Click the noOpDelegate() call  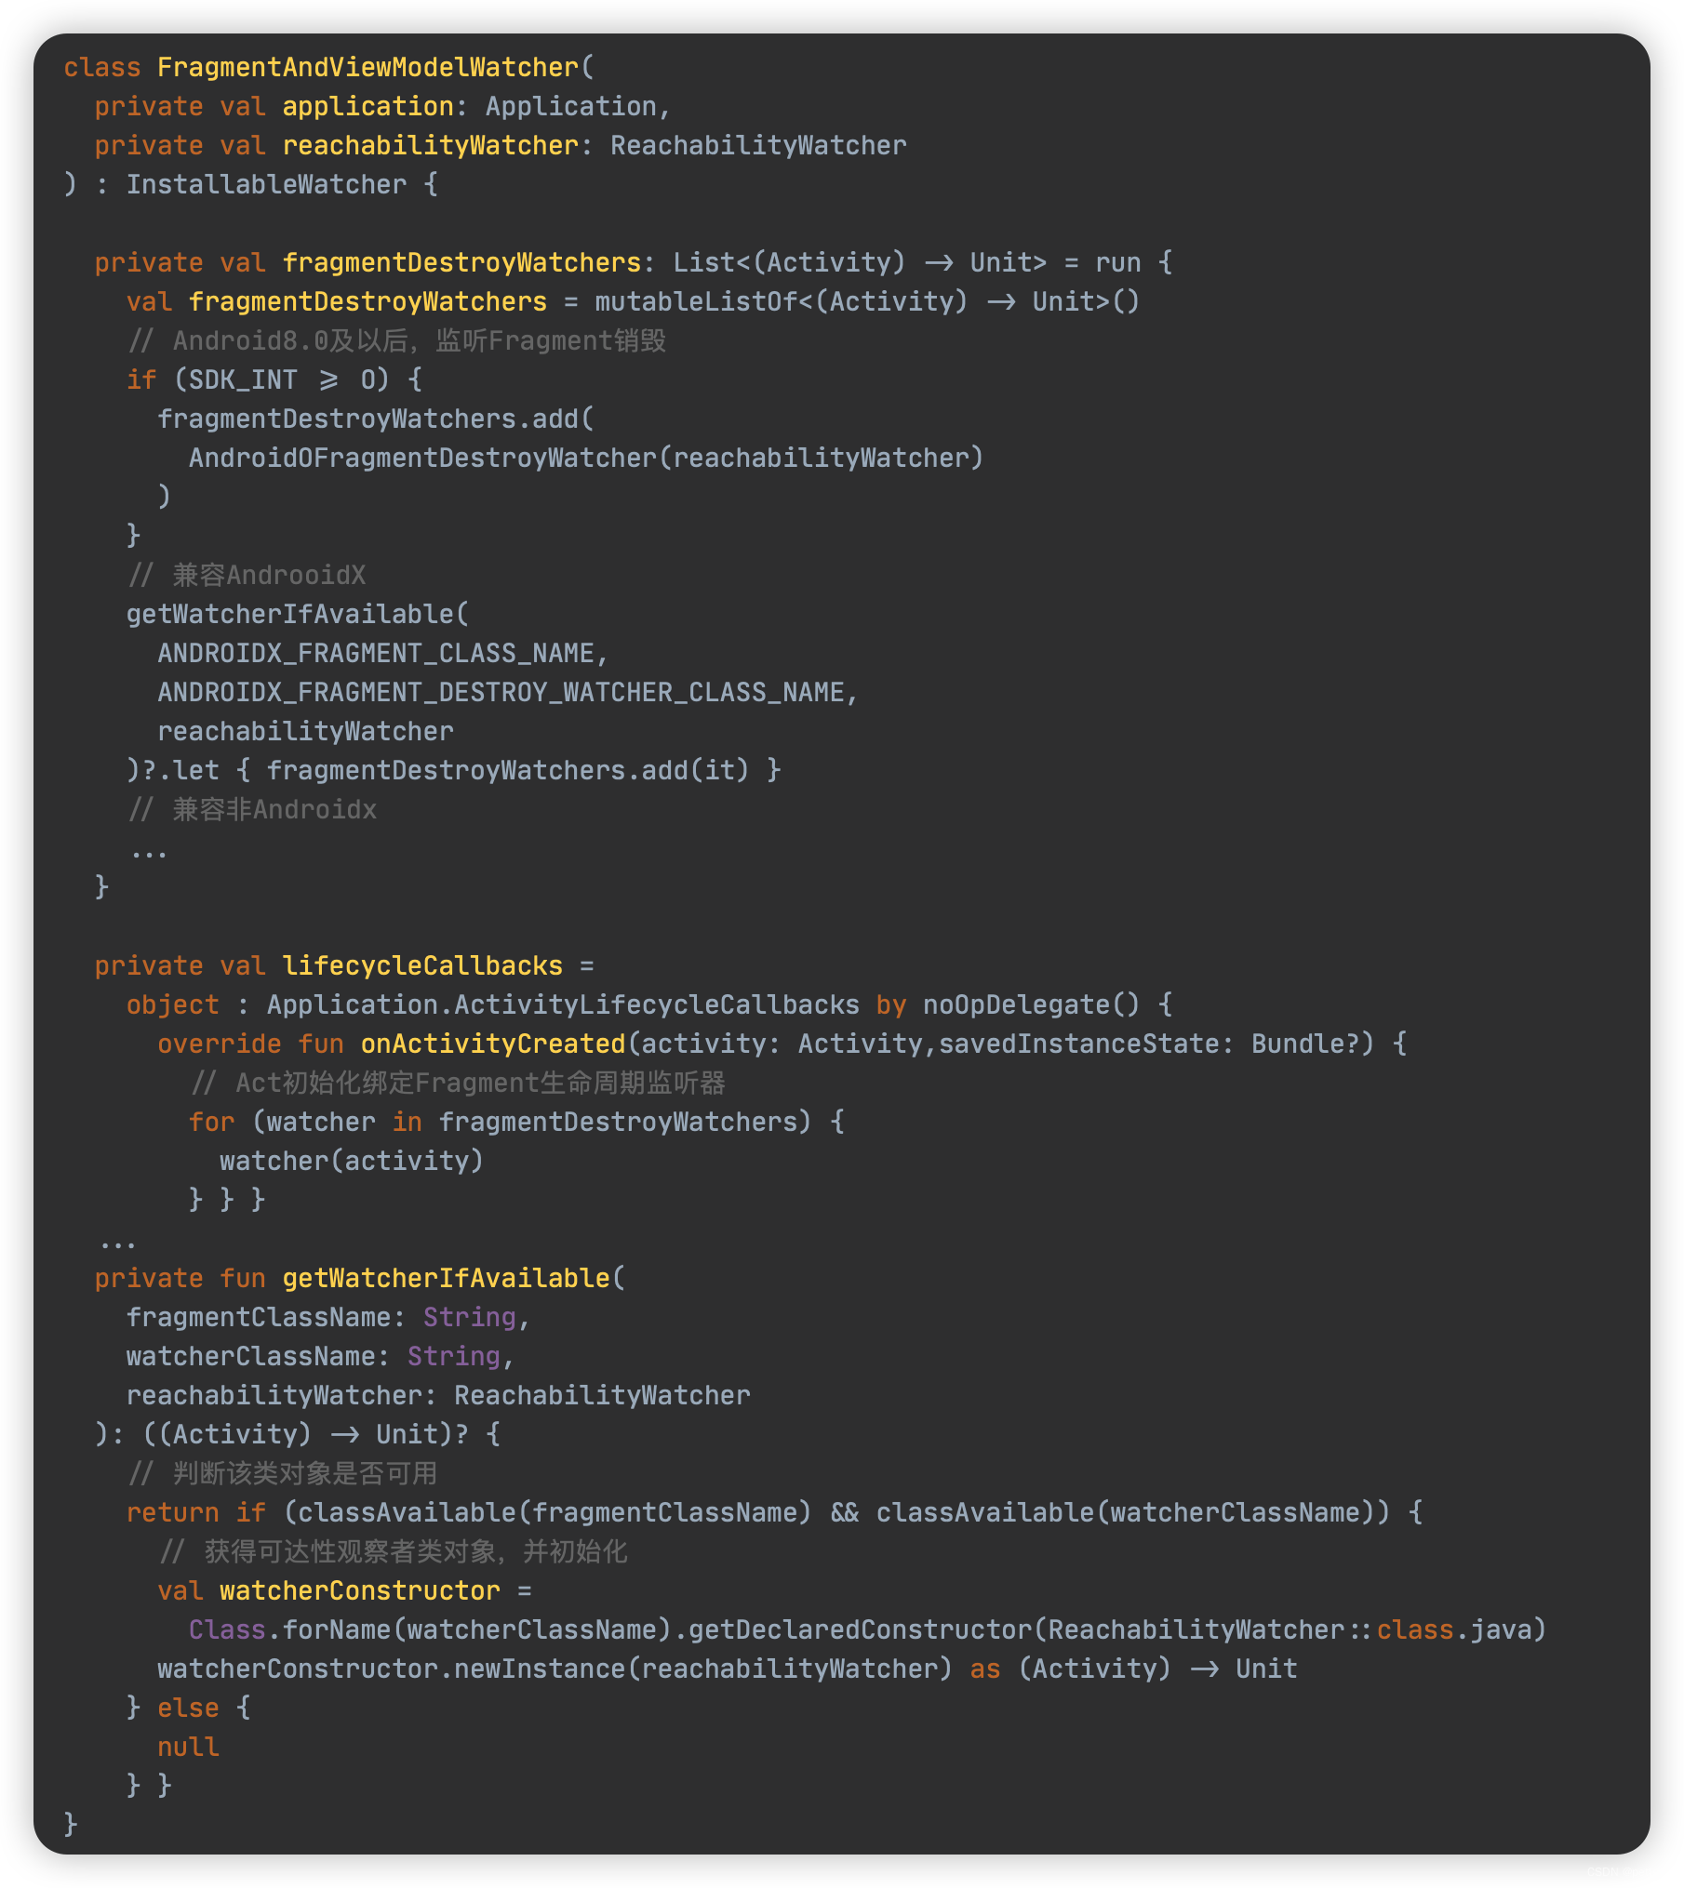[1032, 1005]
